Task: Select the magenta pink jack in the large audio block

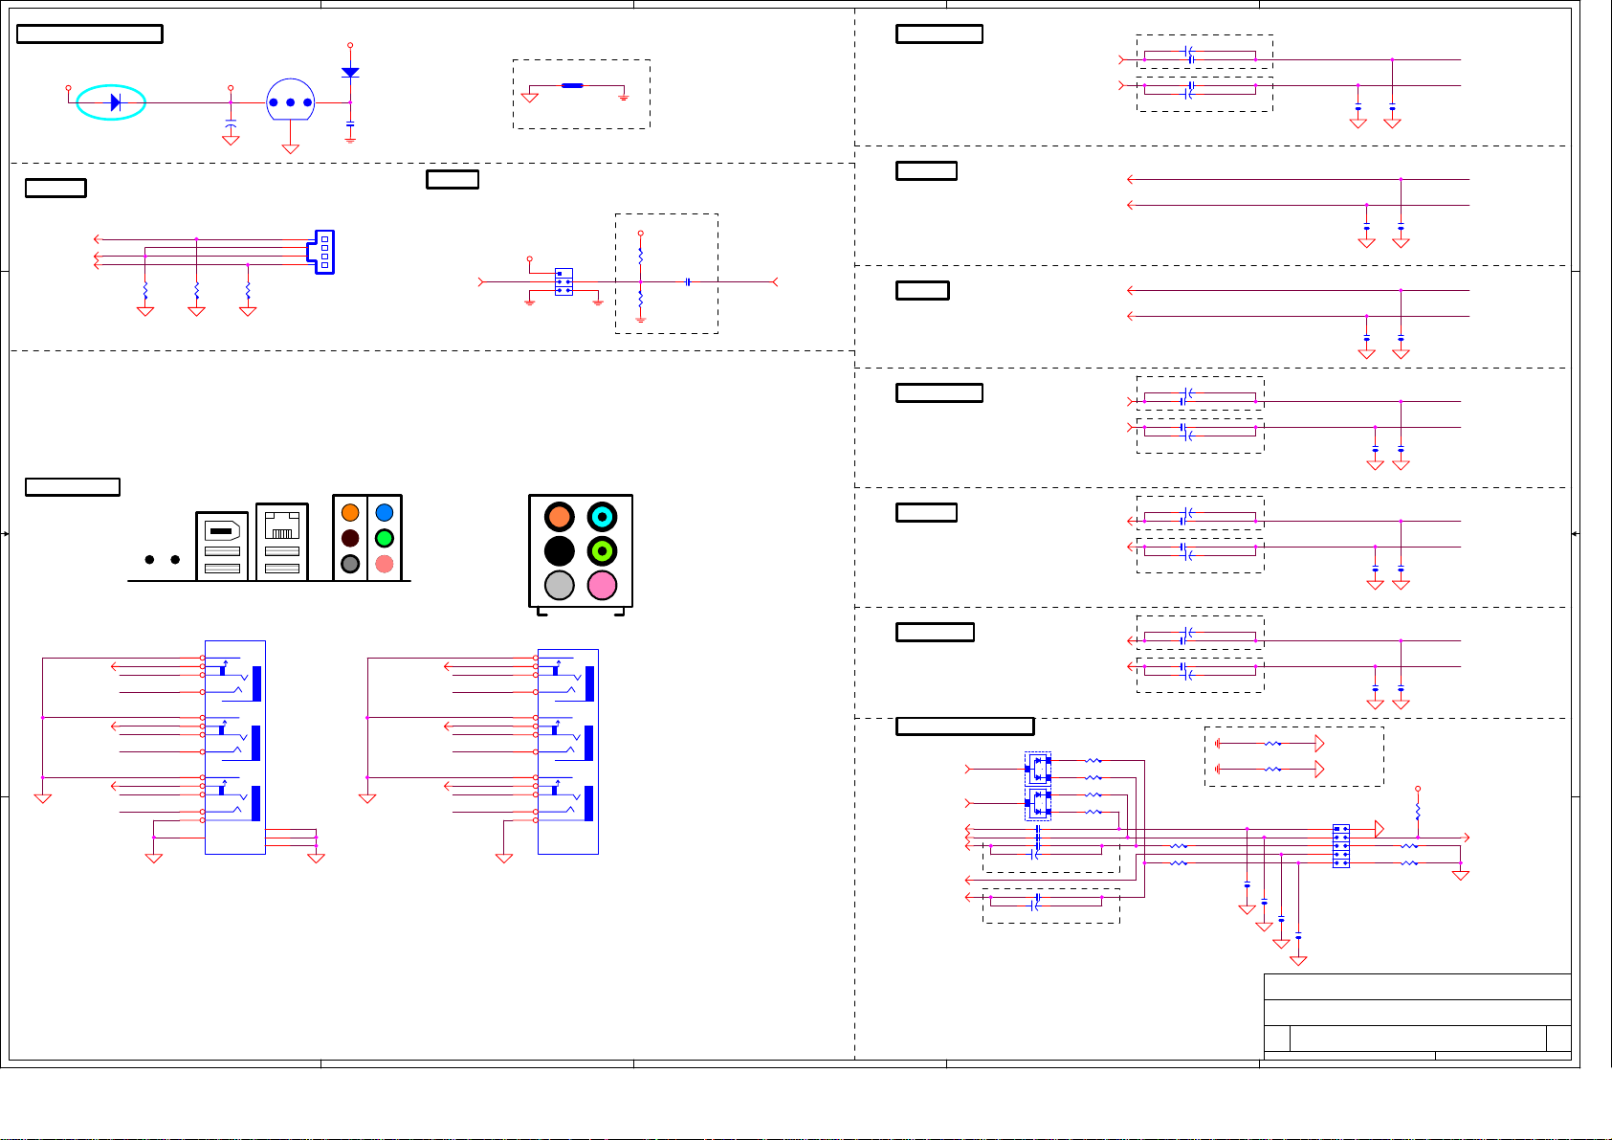Action: 602,586
